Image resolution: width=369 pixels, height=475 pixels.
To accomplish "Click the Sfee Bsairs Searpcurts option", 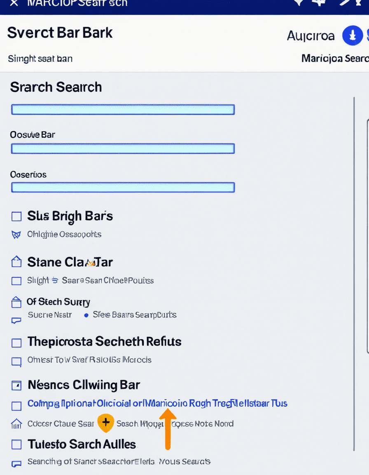I will (x=135, y=315).
